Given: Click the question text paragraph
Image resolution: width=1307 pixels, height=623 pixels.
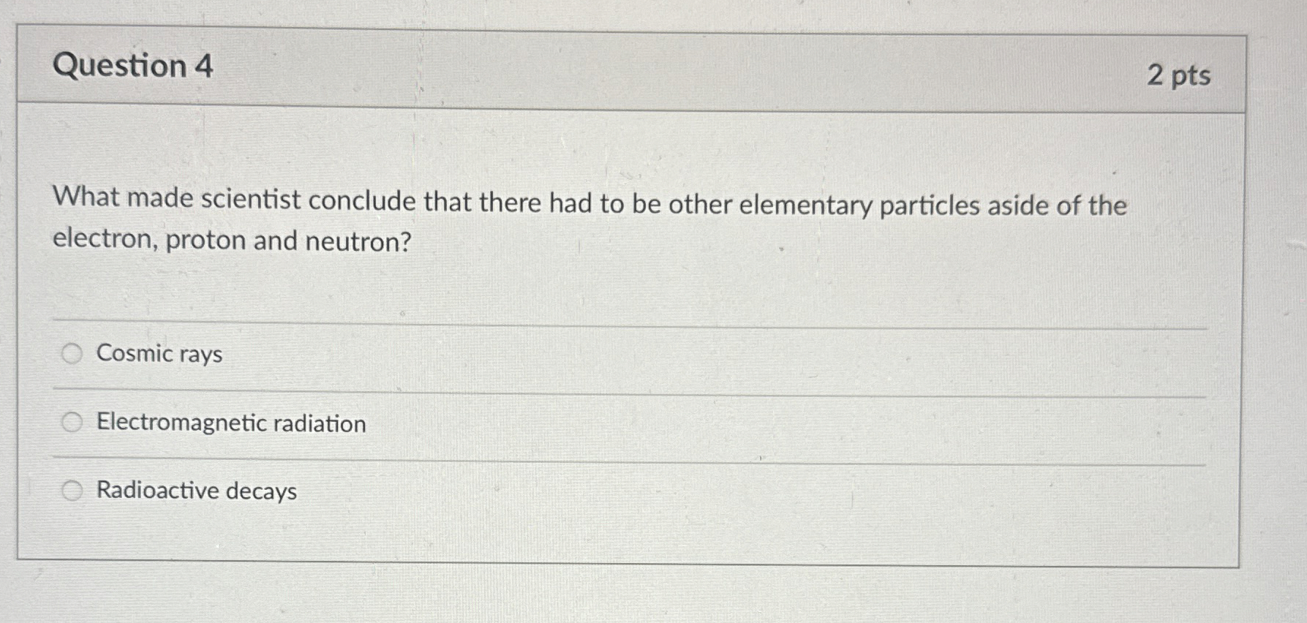Looking at the screenshot, I should (589, 219).
